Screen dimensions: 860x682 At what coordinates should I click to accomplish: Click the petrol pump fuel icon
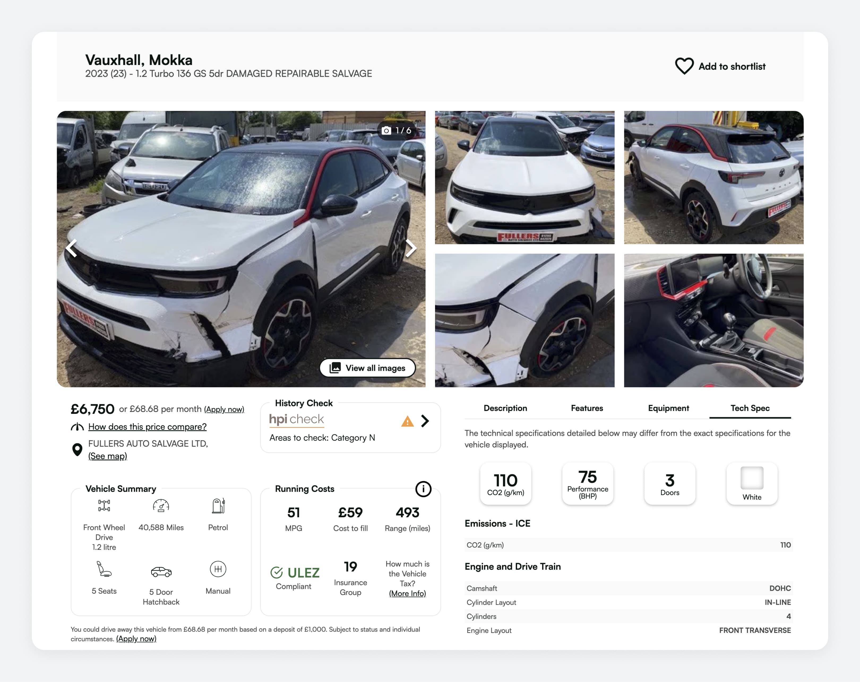tap(218, 505)
